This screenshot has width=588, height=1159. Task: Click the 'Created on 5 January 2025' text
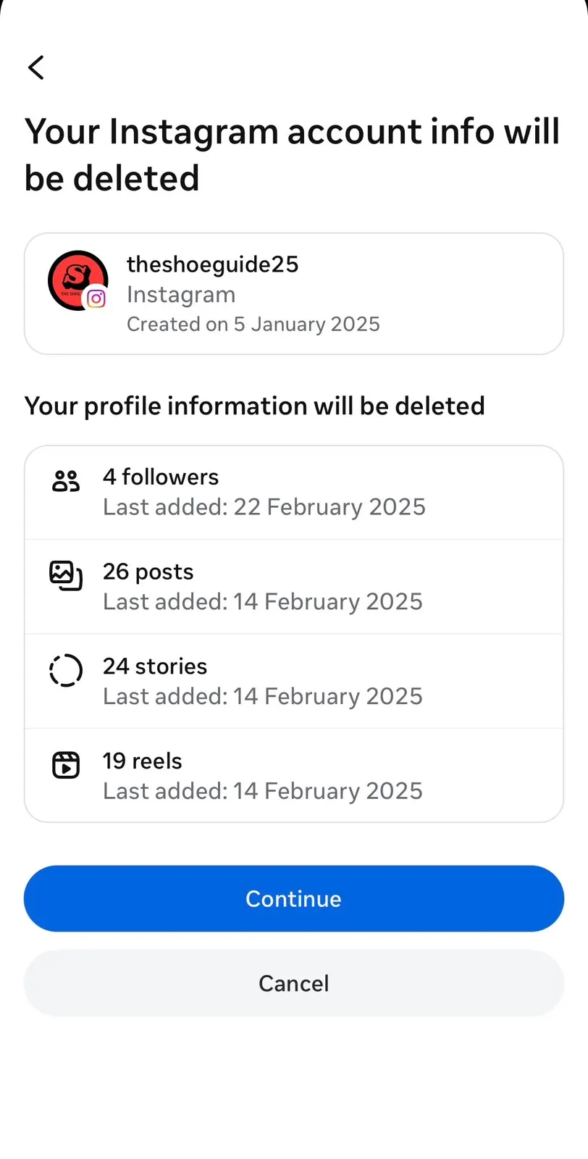coord(253,324)
